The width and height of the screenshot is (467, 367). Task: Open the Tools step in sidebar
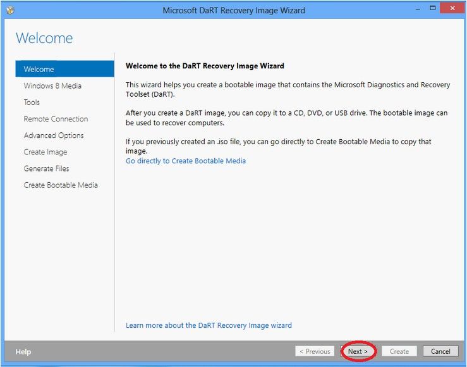tap(32, 103)
